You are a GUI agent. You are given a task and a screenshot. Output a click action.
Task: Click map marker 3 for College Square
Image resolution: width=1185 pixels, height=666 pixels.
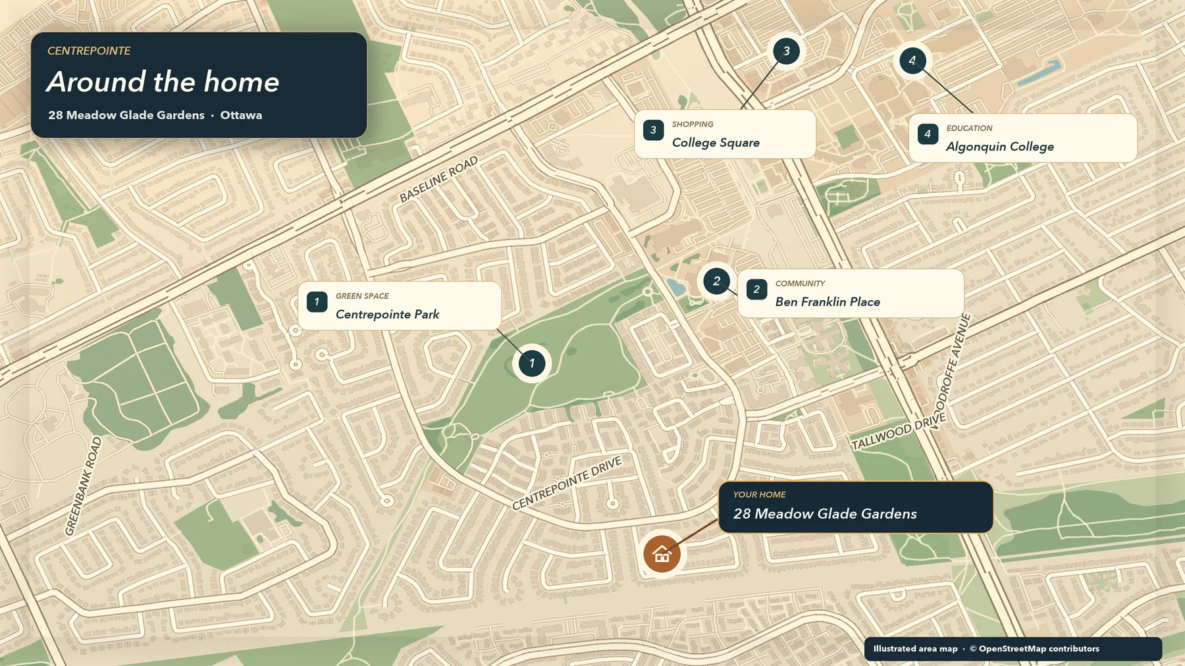786,51
